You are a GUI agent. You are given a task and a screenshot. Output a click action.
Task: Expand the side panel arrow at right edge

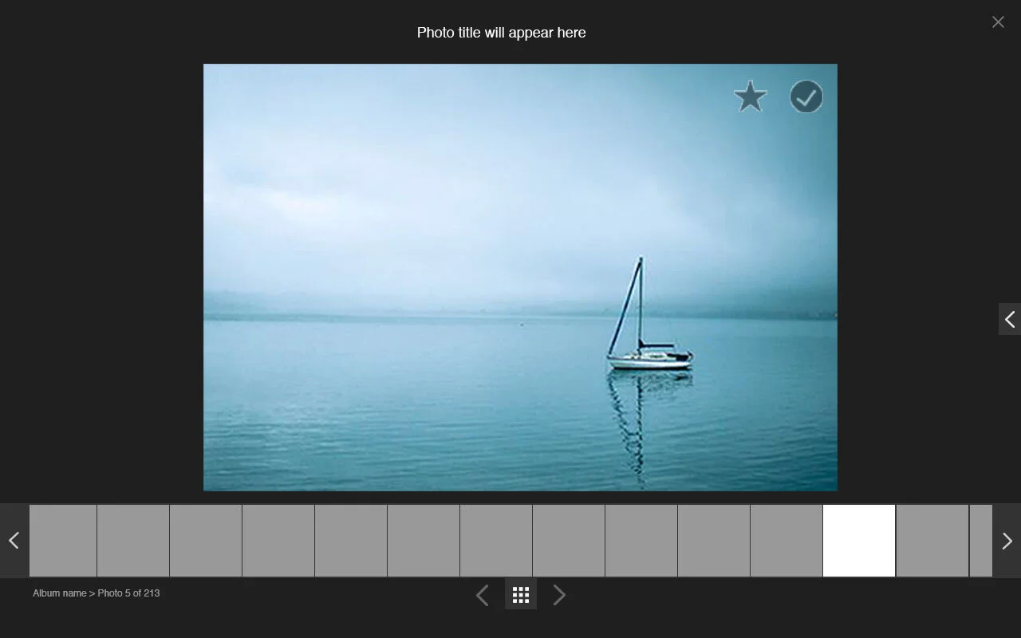tap(1010, 319)
